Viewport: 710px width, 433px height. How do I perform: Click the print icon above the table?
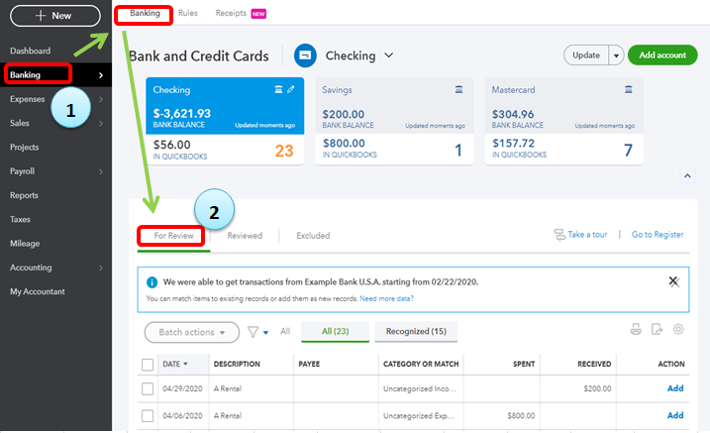pyautogui.click(x=636, y=331)
